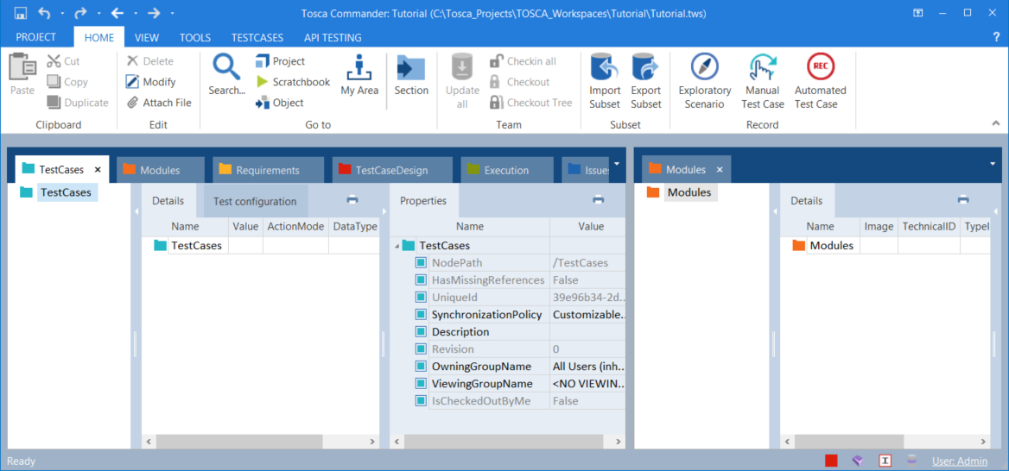Select Modules row in right Details grid
The height and width of the screenshot is (471, 1009).
[x=885, y=246]
